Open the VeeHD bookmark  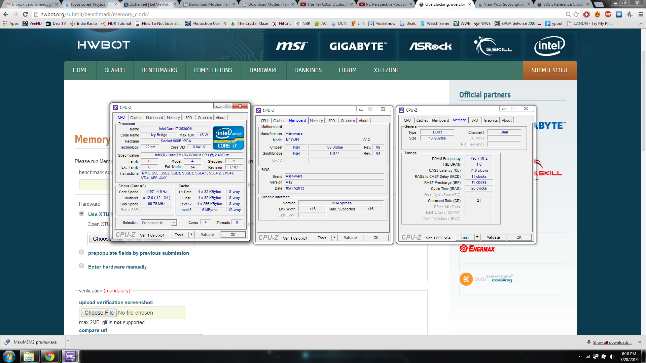[32, 24]
